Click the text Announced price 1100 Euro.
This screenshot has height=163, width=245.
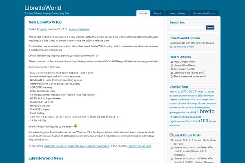click(45, 67)
